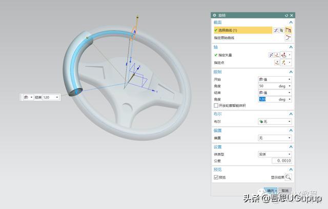Collapse the 截面 section
This screenshot has width=328, height=209.
tap(291, 22)
